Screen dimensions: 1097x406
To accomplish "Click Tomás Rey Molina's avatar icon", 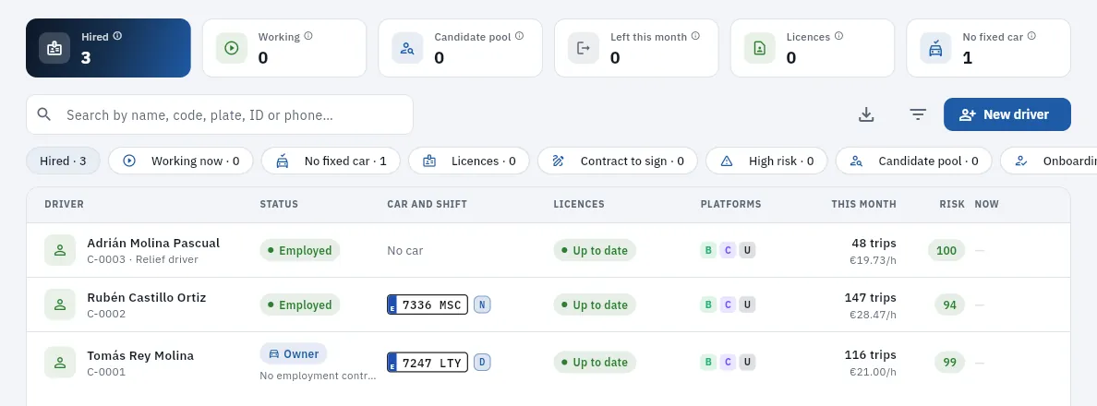I will [60, 363].
